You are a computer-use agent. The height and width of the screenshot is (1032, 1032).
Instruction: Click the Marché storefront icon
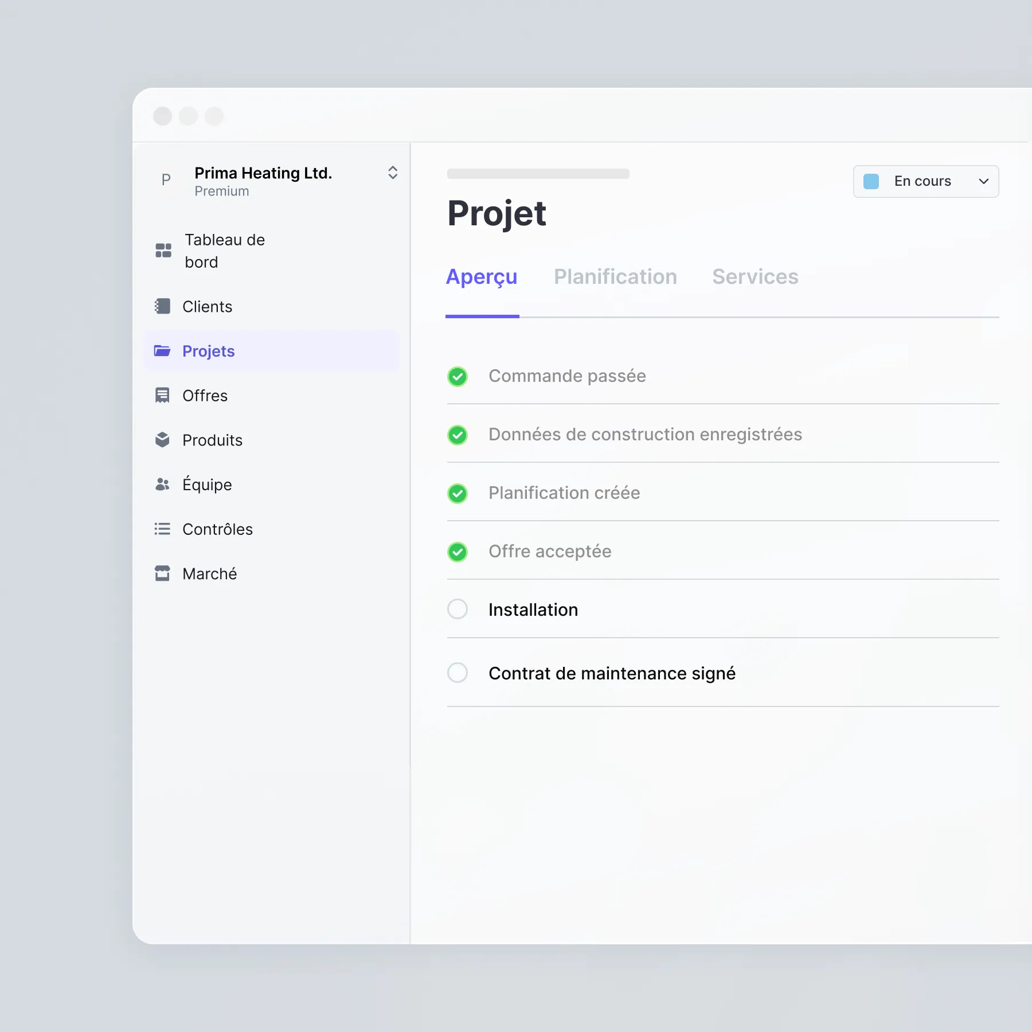click(162, 573)
